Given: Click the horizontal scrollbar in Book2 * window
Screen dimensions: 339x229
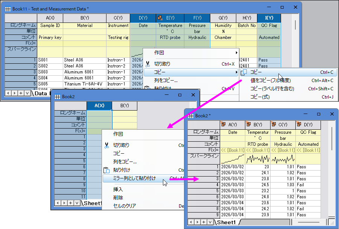Looking at the screenshot, I should tap(308, 222).
